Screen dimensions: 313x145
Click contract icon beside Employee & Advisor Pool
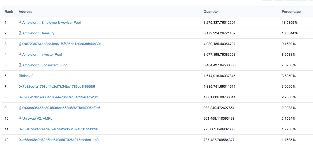coord(20,23)
